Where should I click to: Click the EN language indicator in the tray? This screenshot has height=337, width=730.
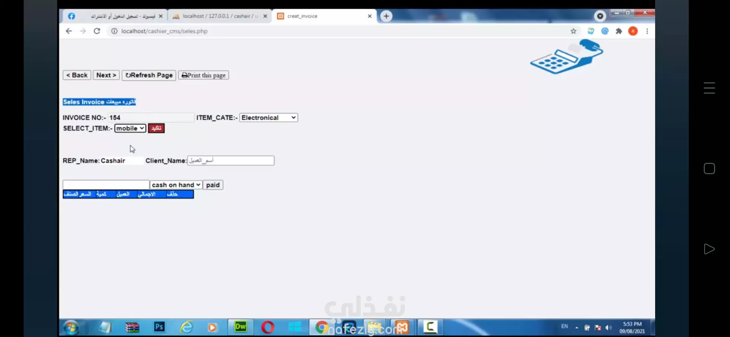pos(565,327)
